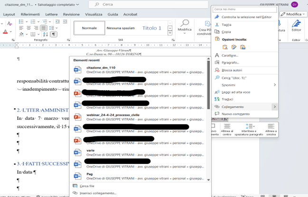Open the Salvataggio completato dropdown chevron
The image size is (308, 197).
(x=77, y=5)
